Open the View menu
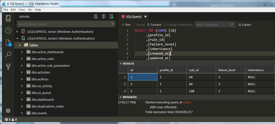This screenshot has height=124, width=275. tap(22, 10)
